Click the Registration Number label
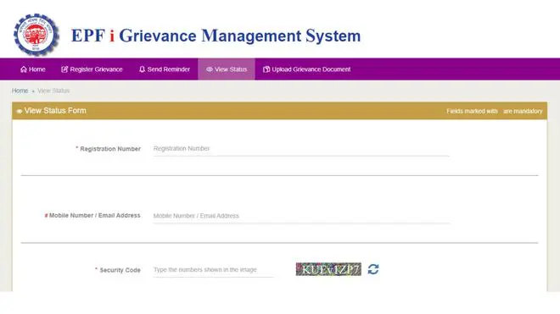Image resolution: width=560 pixels, height=314 pixels. 109,149
